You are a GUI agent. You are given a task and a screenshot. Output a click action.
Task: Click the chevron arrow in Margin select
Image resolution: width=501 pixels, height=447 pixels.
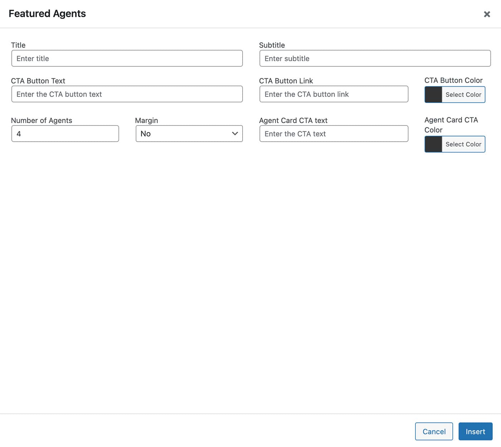click(235, 134)
